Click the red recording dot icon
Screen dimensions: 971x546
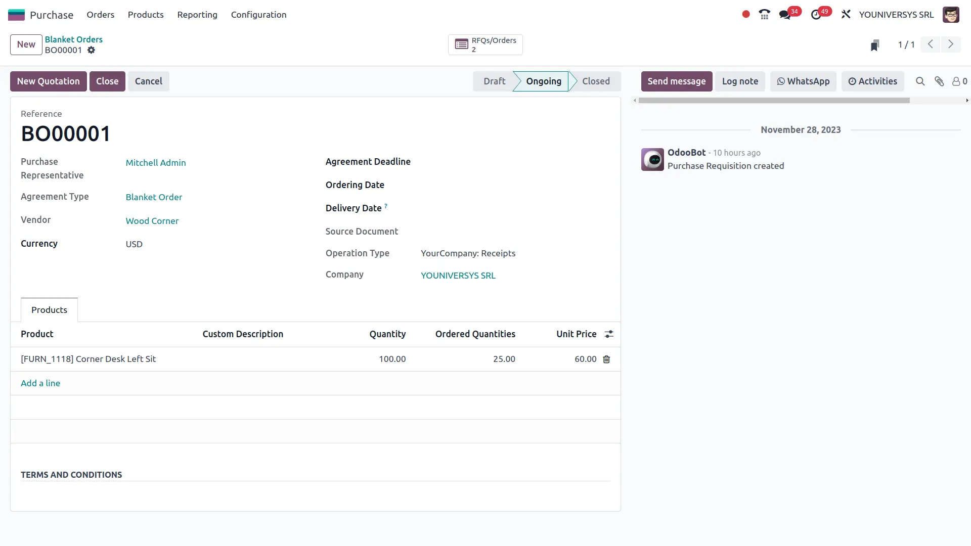point(746,14)
